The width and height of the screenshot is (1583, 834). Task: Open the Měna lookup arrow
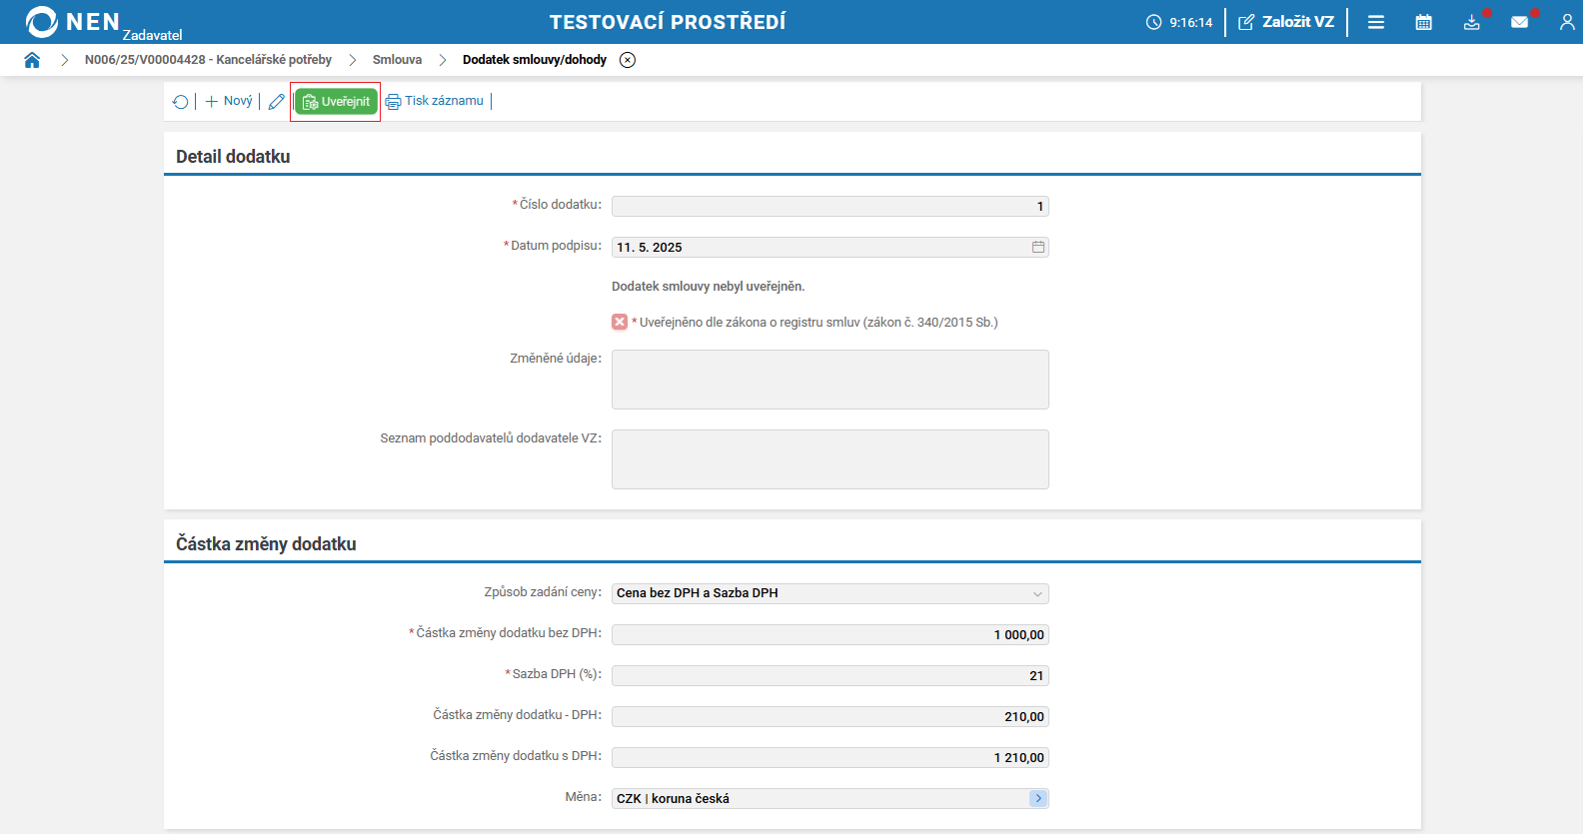1038,798
